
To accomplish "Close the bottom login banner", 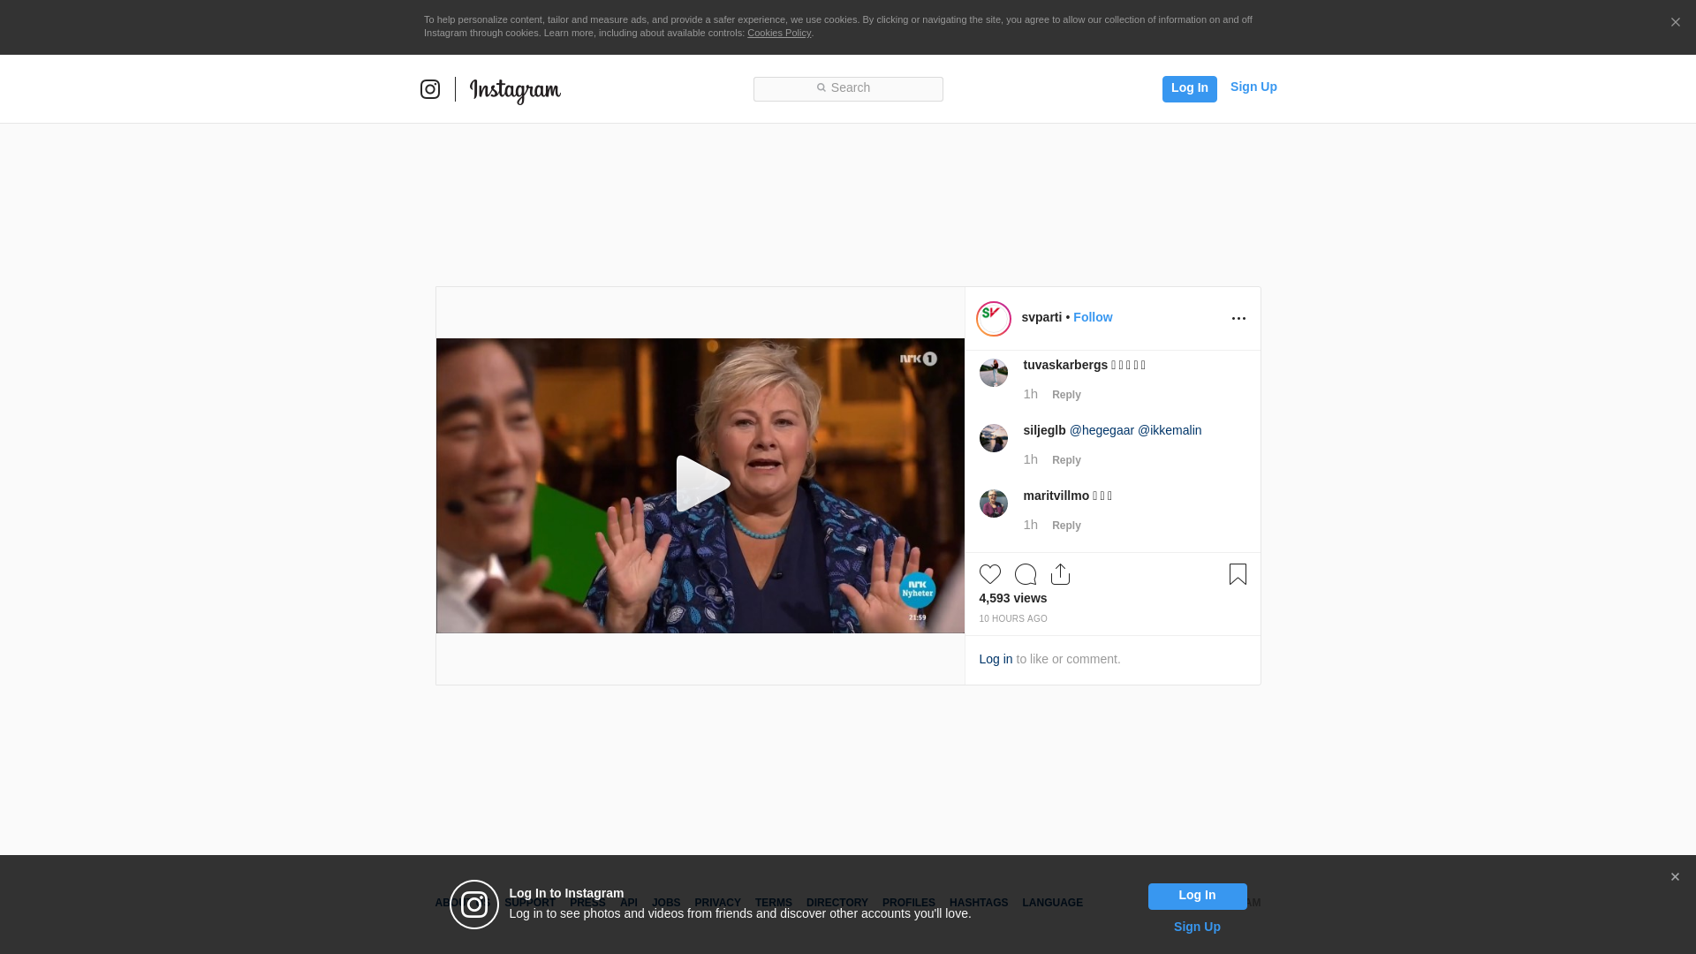I will pos(1675,877).
